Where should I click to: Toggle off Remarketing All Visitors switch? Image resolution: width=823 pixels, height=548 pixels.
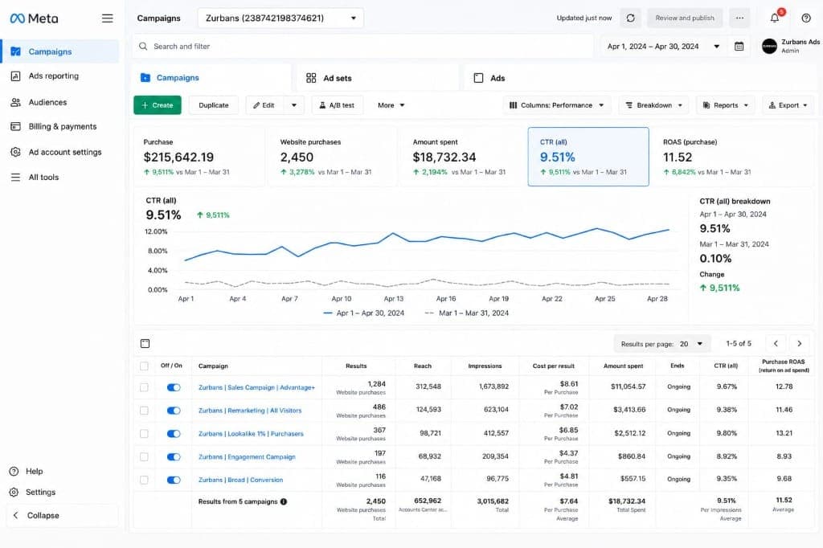pos(174,411)
